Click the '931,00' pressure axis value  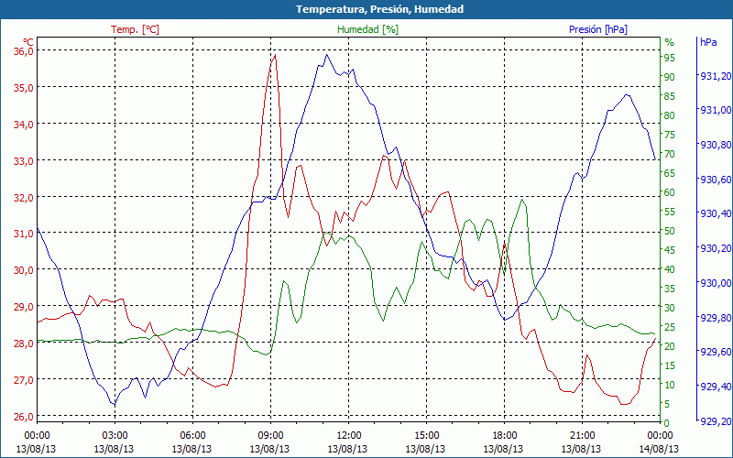tap(716, 110)
